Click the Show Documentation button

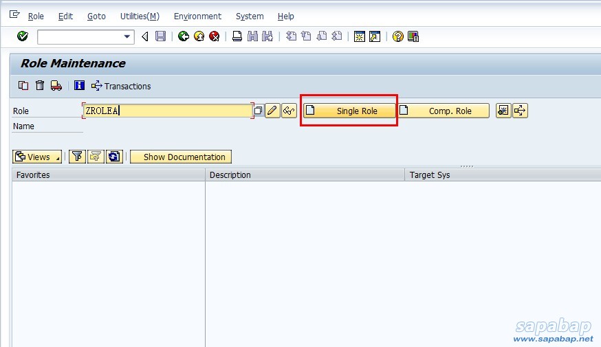(181, 157)
